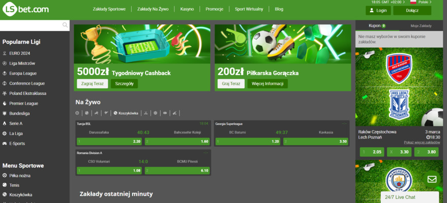Screen dimensions: 447x203
Task: Pick draw odds 3.30
Action: pyautogui.click(x=399, y=152)
